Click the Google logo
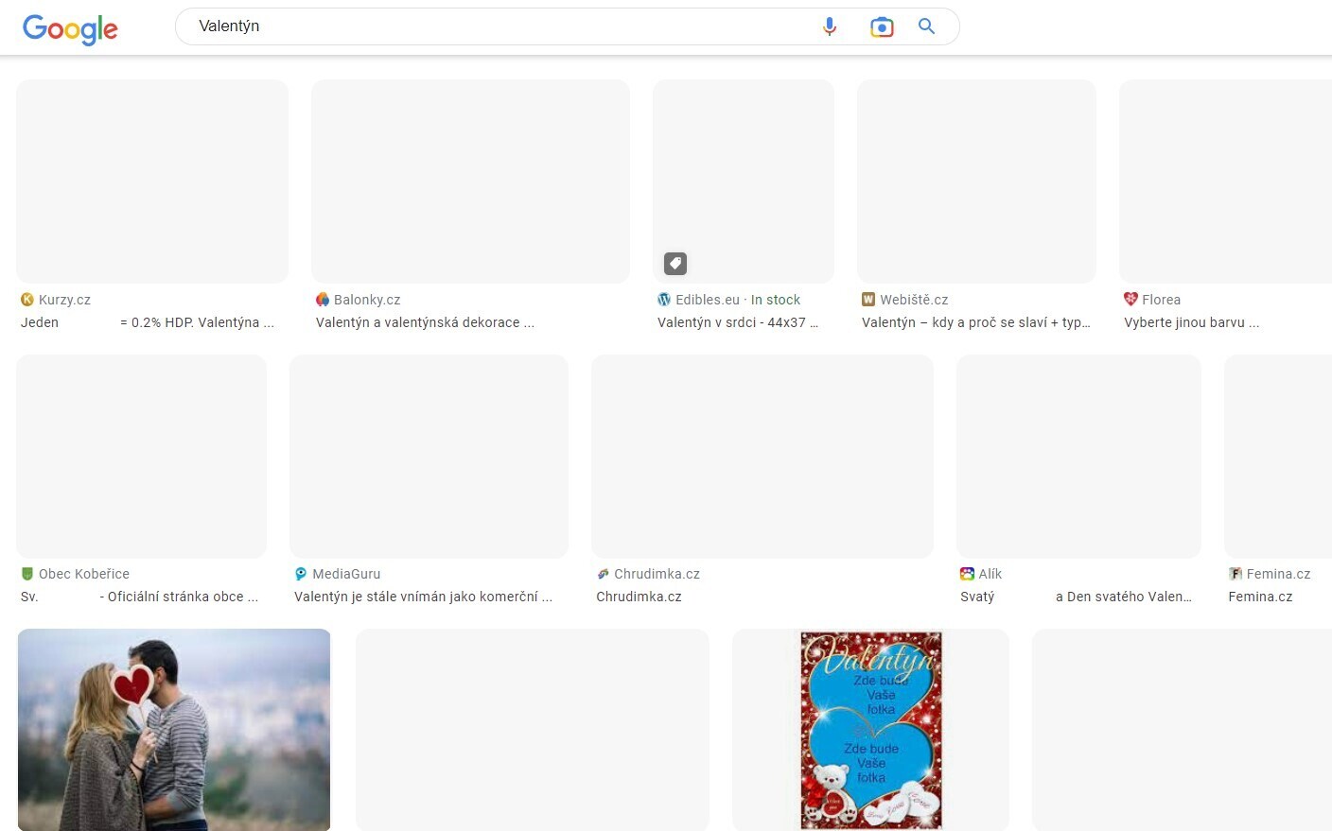1332x831 pixels. (x=70, y=28)
